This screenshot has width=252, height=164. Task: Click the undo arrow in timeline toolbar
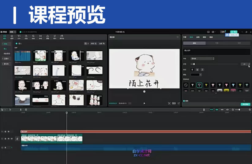pos(10,110)
